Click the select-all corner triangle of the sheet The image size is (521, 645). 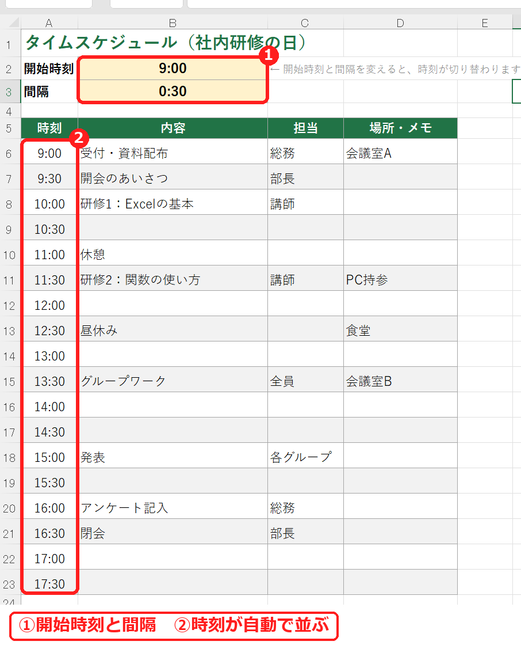coord(14,22)
